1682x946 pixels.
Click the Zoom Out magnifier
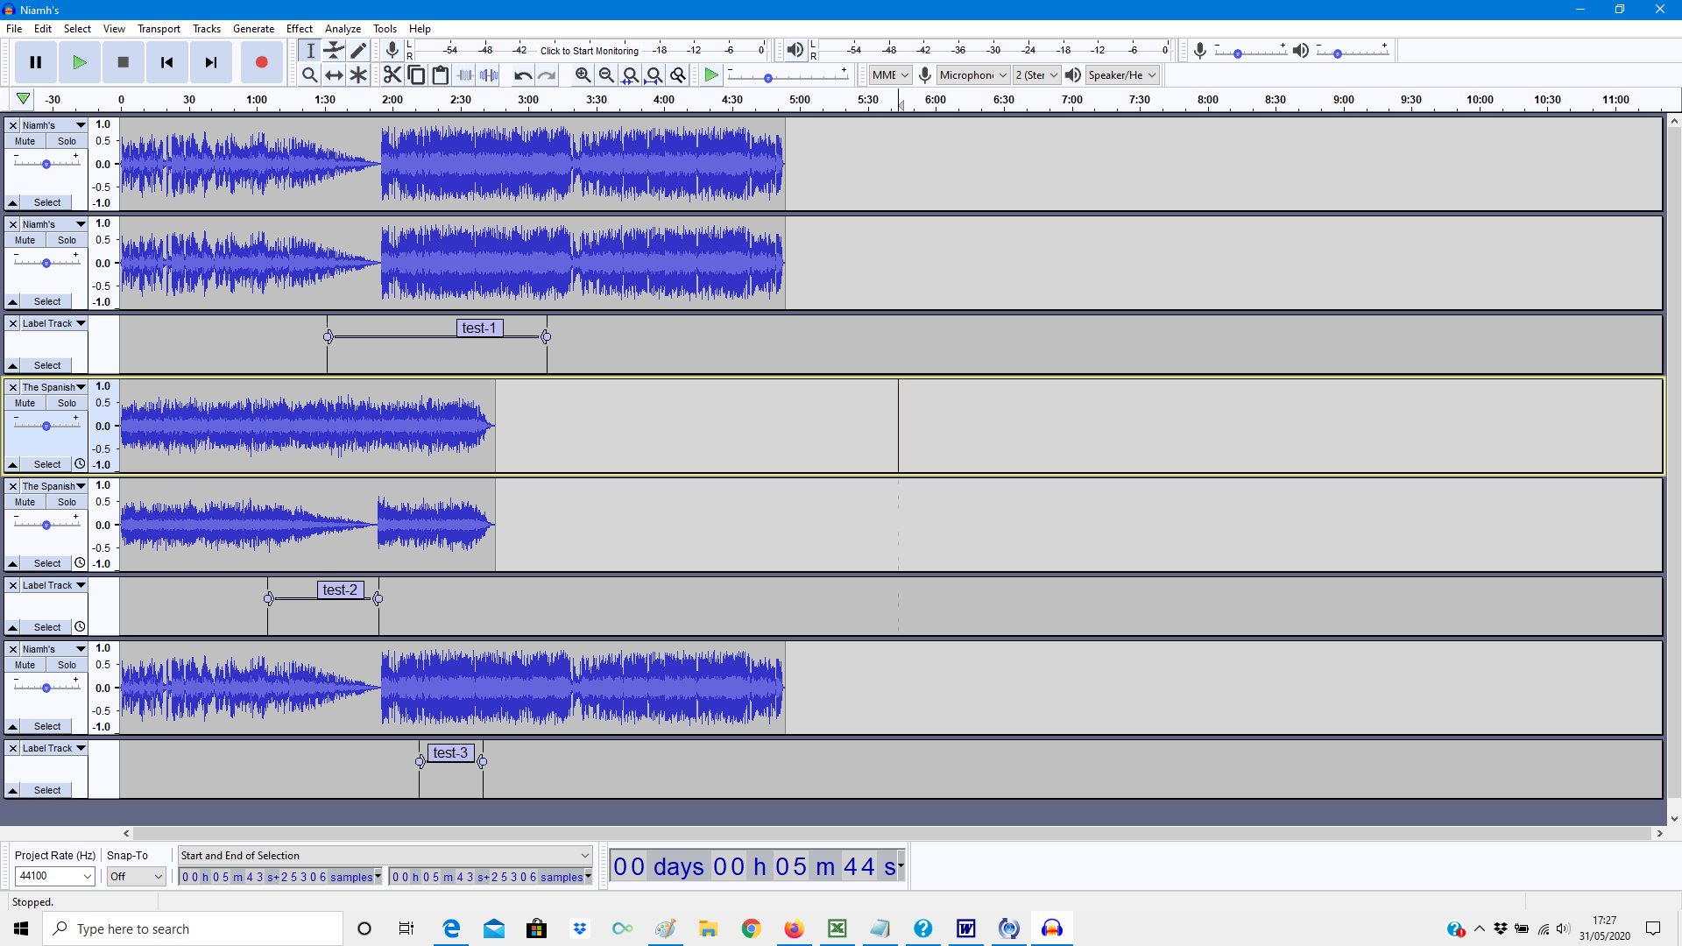[606, 75]
